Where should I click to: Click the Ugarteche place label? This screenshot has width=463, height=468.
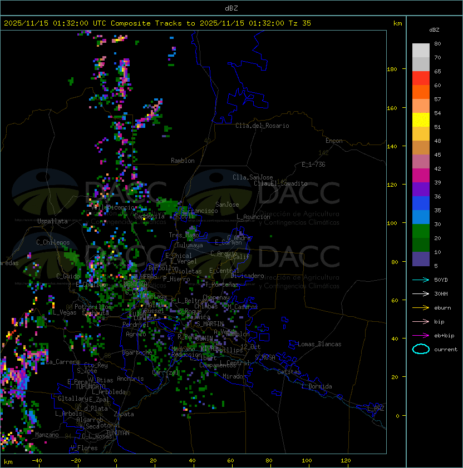137,352
